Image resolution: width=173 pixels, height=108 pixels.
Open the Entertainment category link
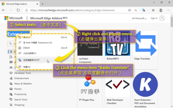point(22,78)
